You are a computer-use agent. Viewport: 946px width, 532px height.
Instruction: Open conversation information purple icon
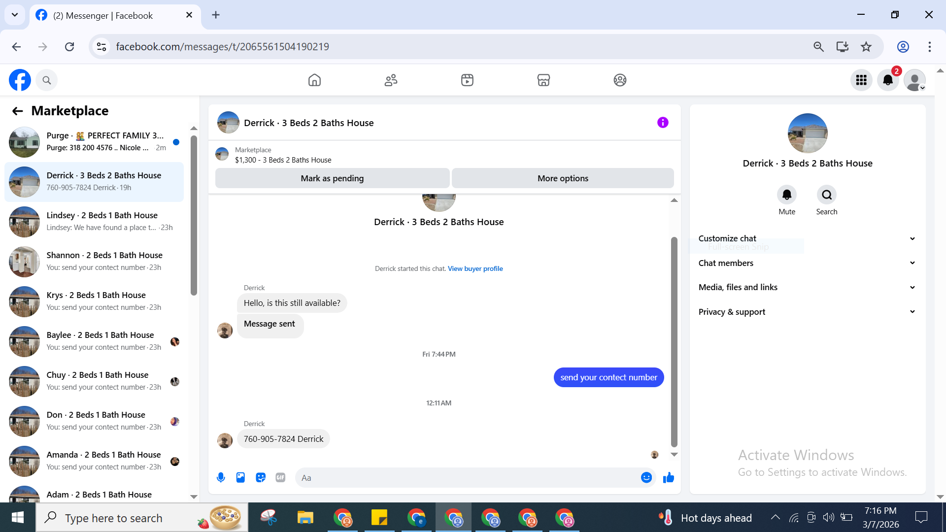663,123
